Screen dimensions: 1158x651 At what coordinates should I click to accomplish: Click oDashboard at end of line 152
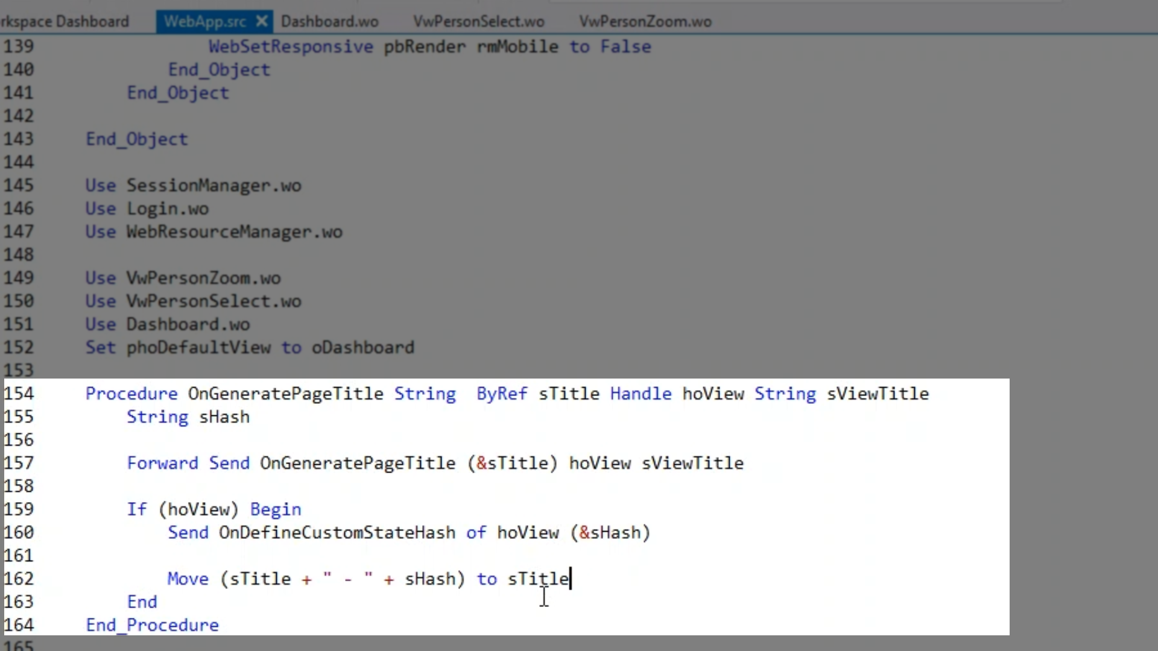click(362, 348)
